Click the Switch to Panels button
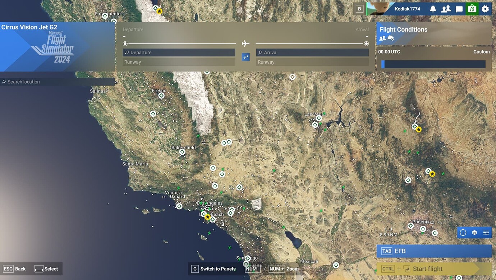496x280 pixels. point(213,269)
